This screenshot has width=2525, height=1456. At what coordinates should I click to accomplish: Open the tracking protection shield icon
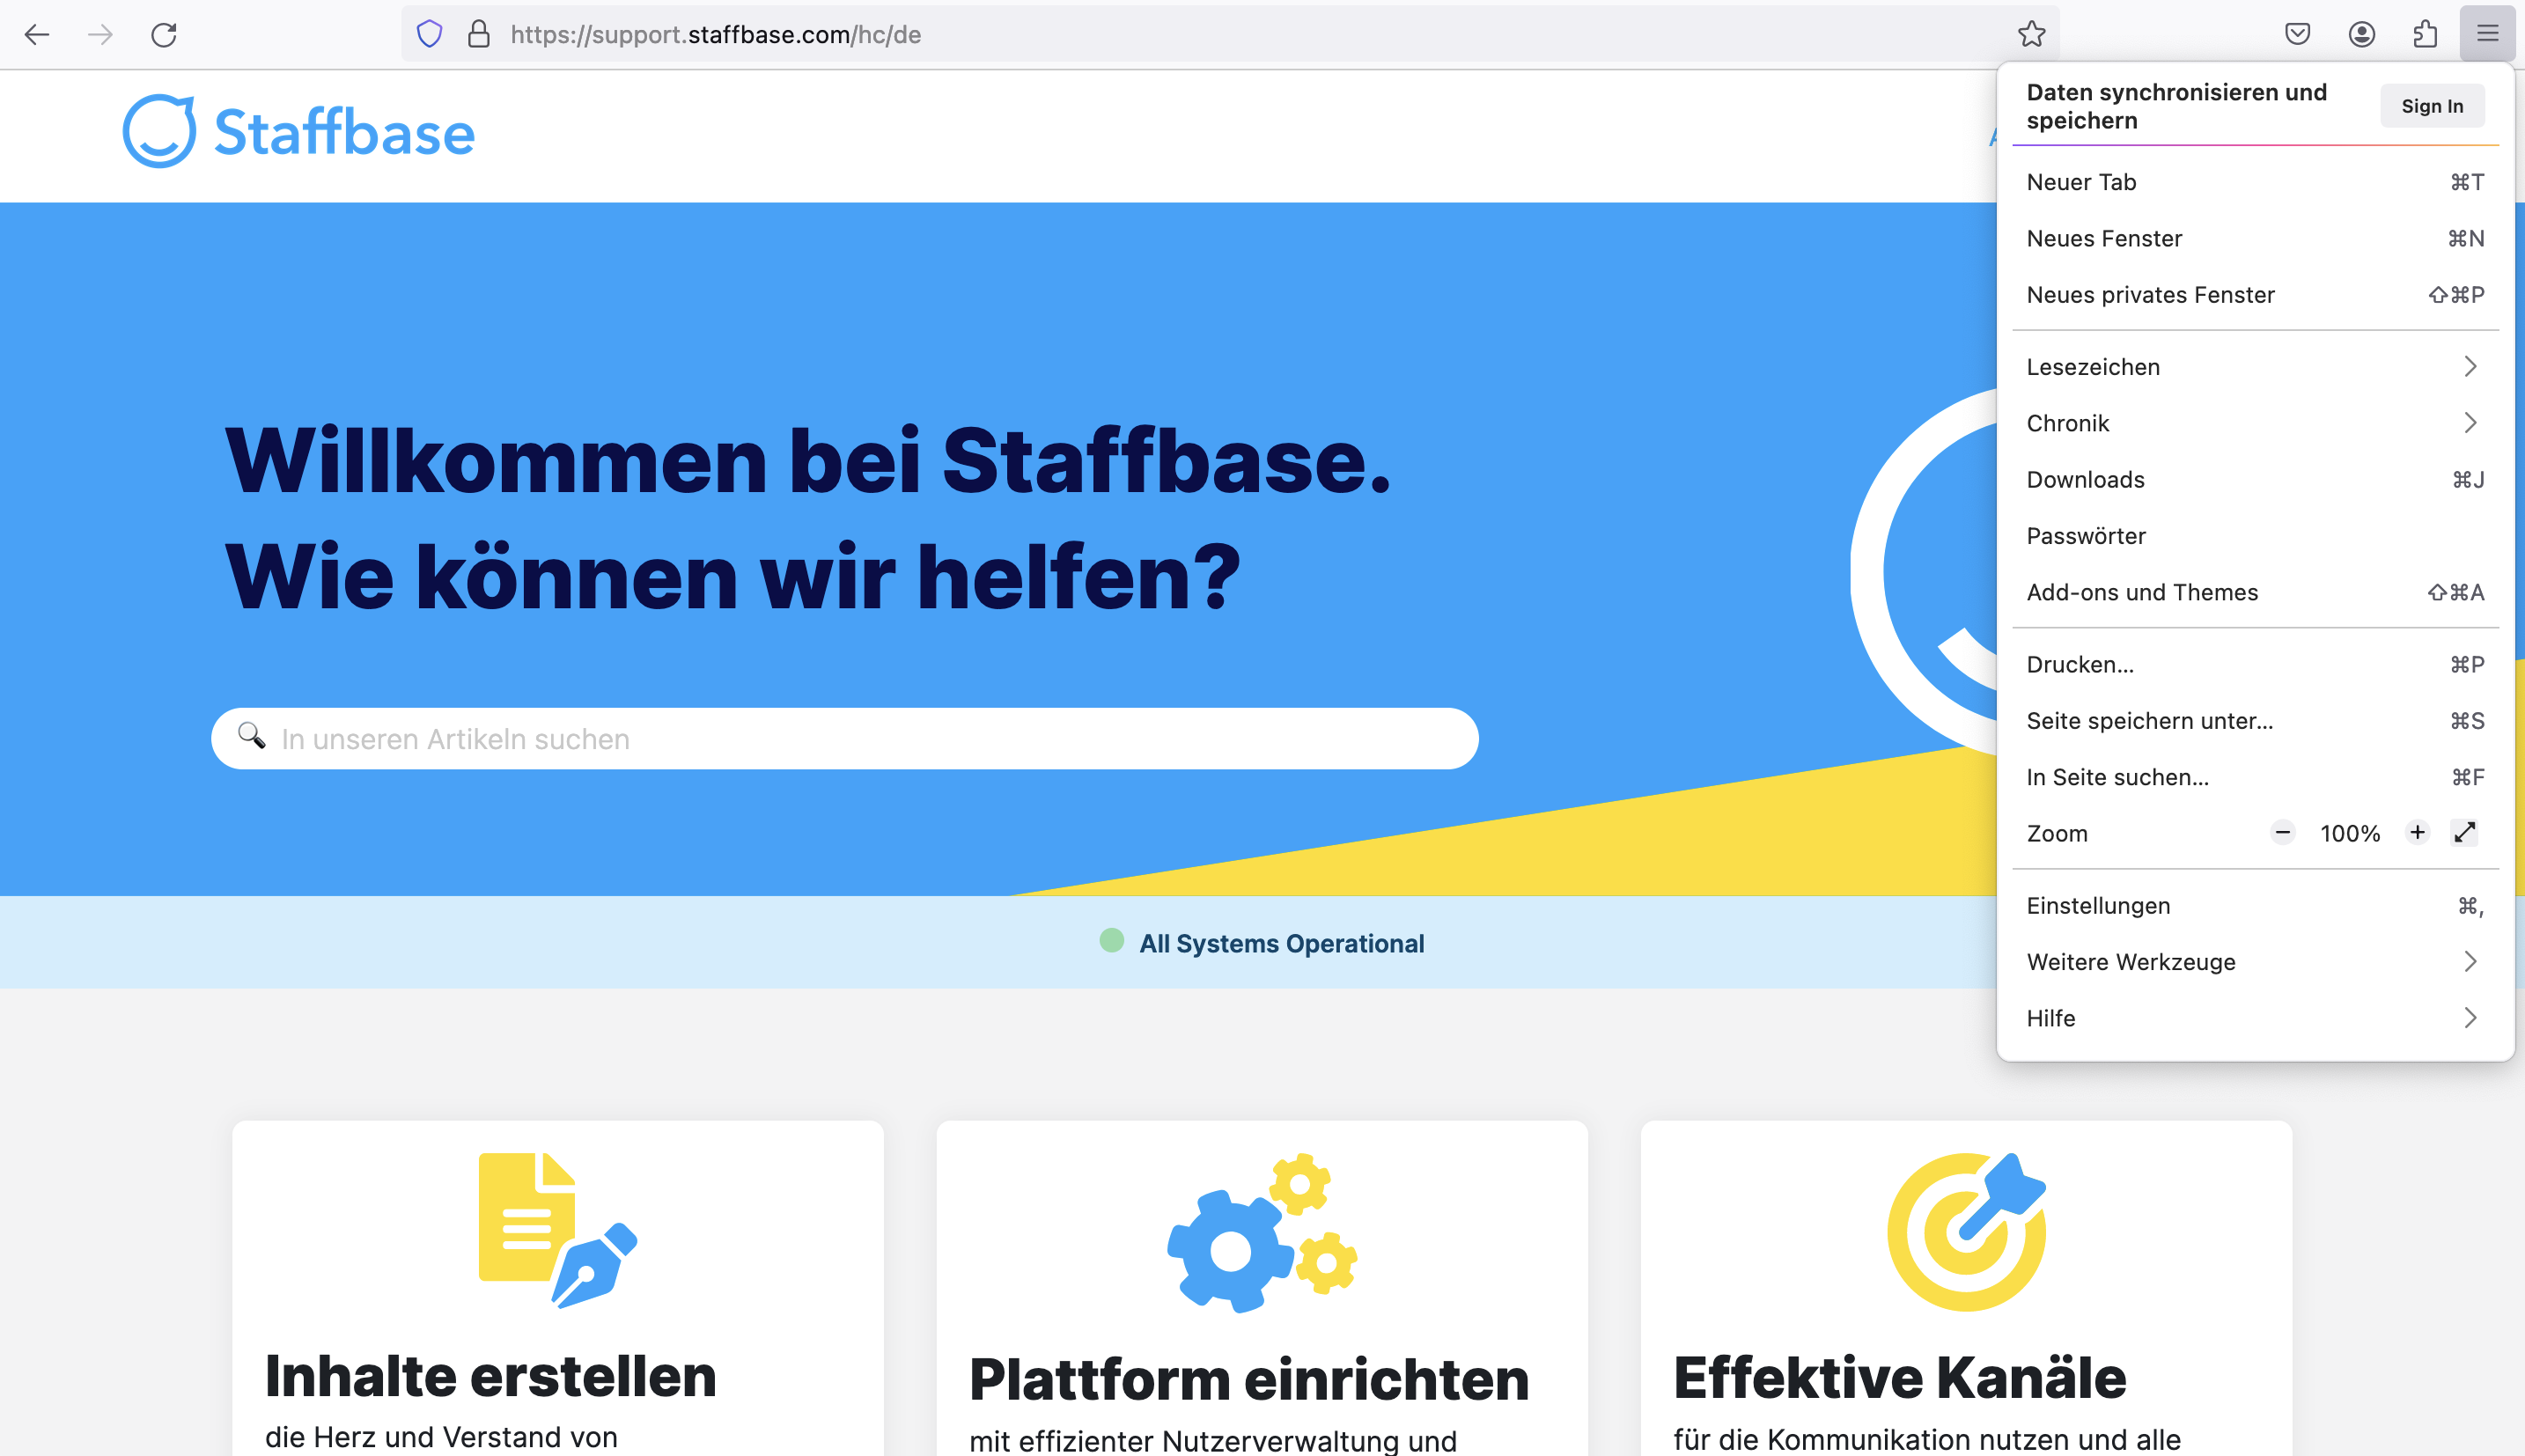[429, 34]
